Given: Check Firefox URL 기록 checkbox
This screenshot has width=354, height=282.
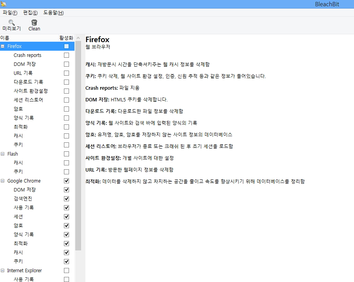Looking at the screenshot, I should tap(66, 73).
